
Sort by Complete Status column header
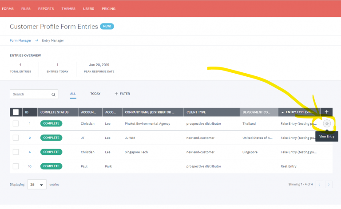tap(57, 112)
